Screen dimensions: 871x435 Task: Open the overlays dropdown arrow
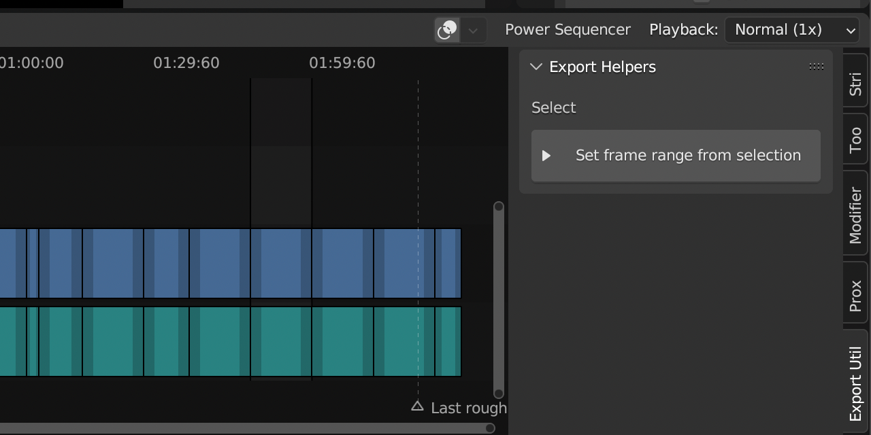[x=473, y=30]
